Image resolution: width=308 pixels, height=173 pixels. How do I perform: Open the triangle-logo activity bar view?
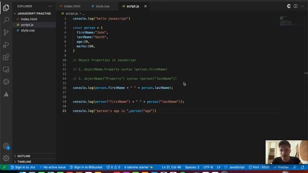point(6,94)
